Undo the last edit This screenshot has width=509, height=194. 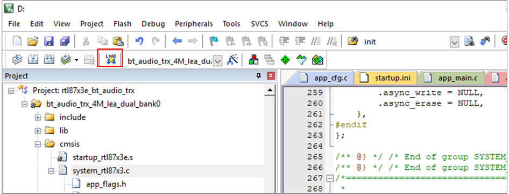coord(139,41)
